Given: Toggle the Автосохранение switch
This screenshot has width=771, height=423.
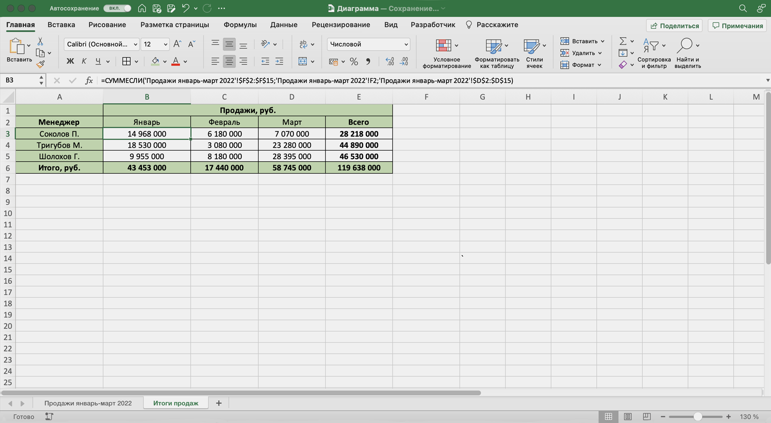Looking at the screenshot, I should click(118, 9).
